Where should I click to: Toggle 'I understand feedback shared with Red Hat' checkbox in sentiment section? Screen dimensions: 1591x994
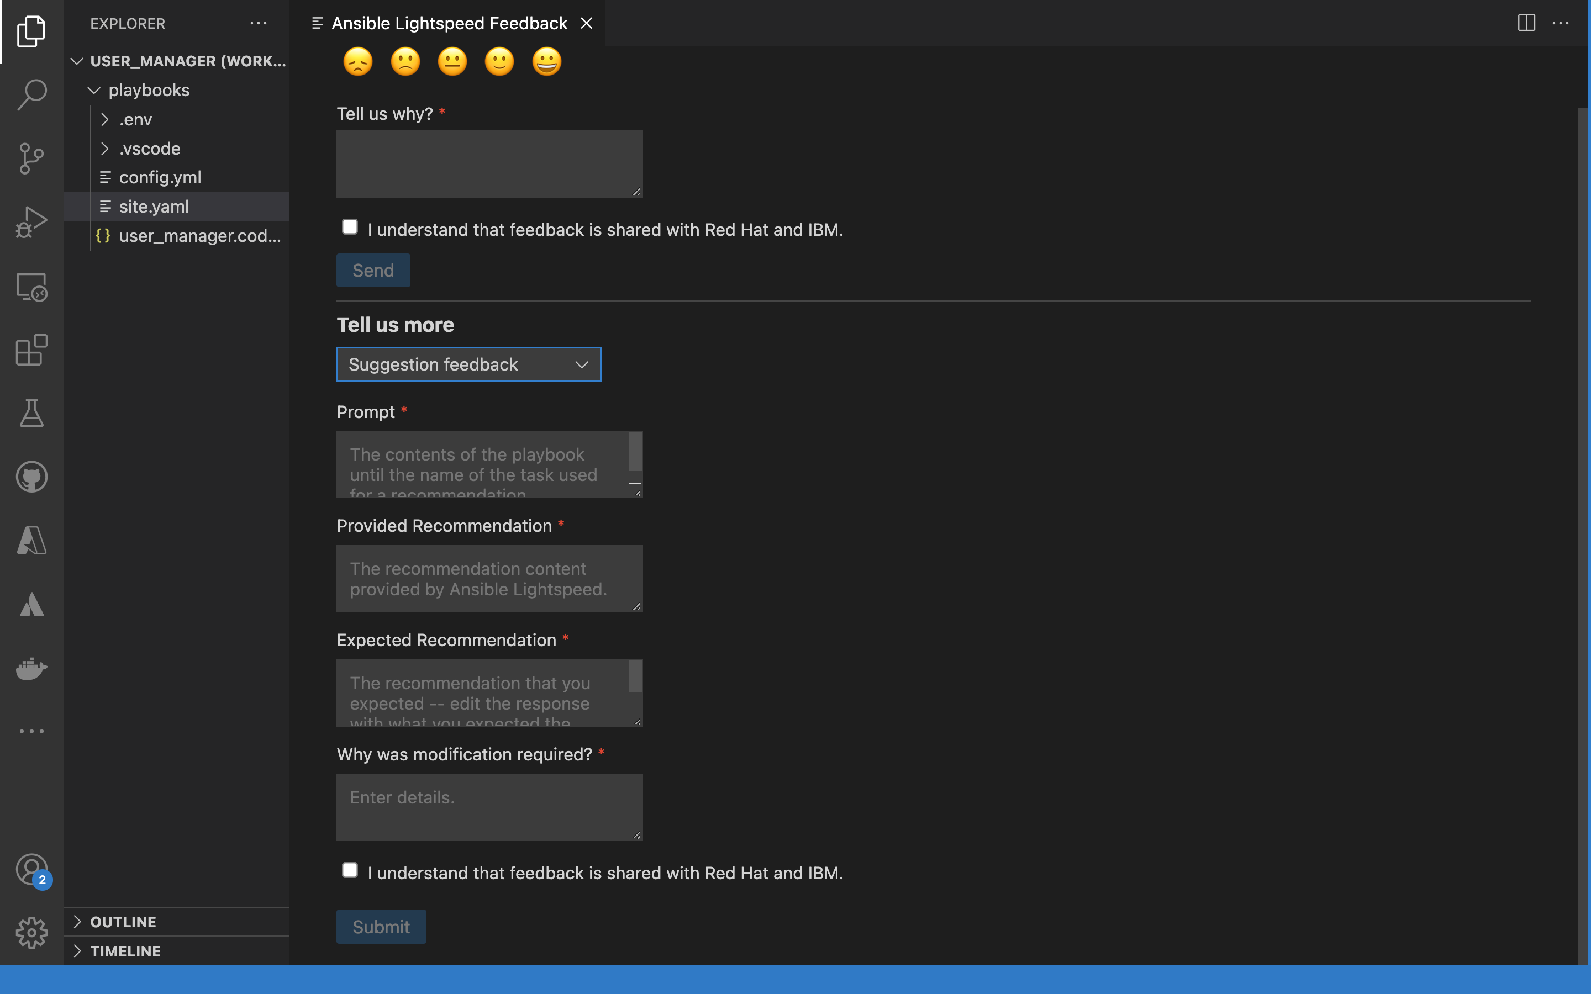[349, 228]
